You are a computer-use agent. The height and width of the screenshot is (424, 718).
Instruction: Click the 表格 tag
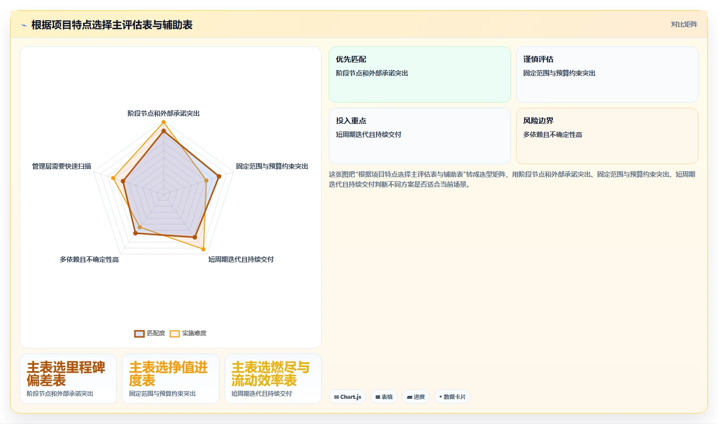point(384,397)
